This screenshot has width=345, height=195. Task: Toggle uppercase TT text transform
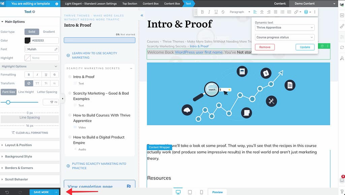click(37, 83)
